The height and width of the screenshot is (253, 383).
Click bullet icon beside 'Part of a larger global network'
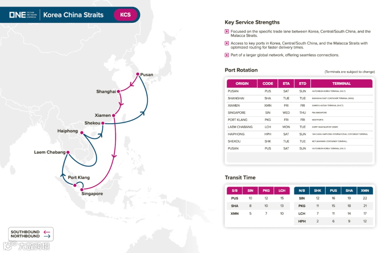click(x=227, y=55)
